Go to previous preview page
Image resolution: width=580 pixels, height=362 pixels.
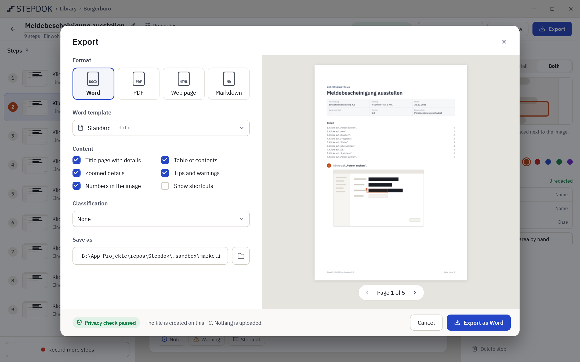coord(367,293)
